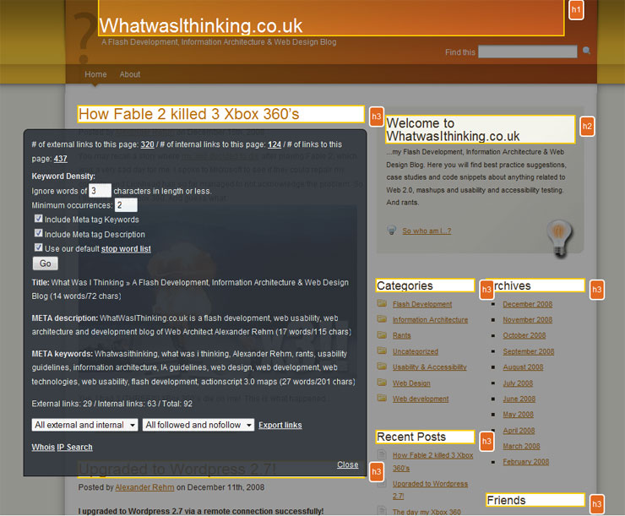The height and width of the screenshot is (516, 625).
Task: Toggle Include Meta tag Description checkbox
Action: [38, 233]
